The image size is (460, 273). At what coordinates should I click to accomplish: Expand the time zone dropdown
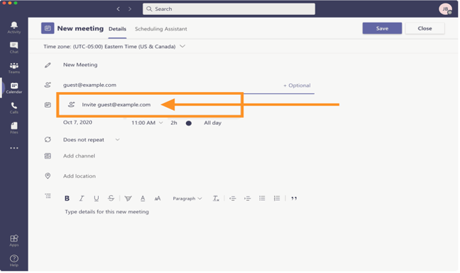183,46
